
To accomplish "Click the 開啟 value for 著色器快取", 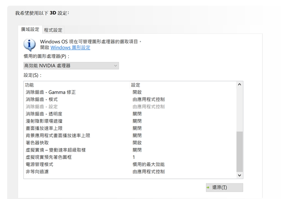I will (x=137, y=143).
